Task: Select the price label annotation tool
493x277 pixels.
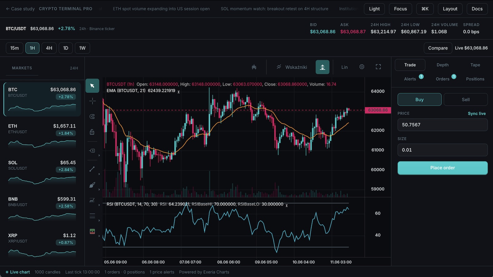Action: (92, 151)
